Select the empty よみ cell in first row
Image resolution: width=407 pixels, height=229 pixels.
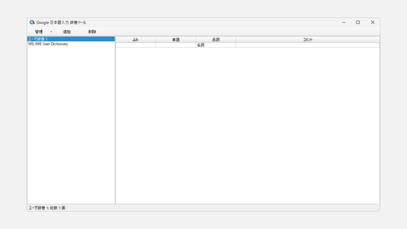click(135, 45)
